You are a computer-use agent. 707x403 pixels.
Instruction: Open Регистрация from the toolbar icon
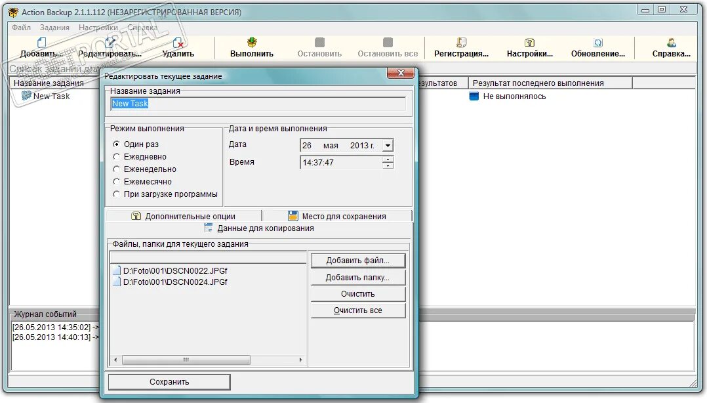point(461,43)
